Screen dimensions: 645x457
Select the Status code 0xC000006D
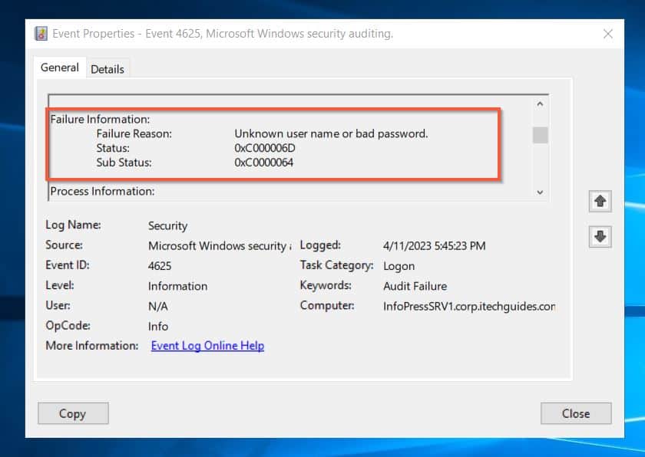[x=265, y=148]
